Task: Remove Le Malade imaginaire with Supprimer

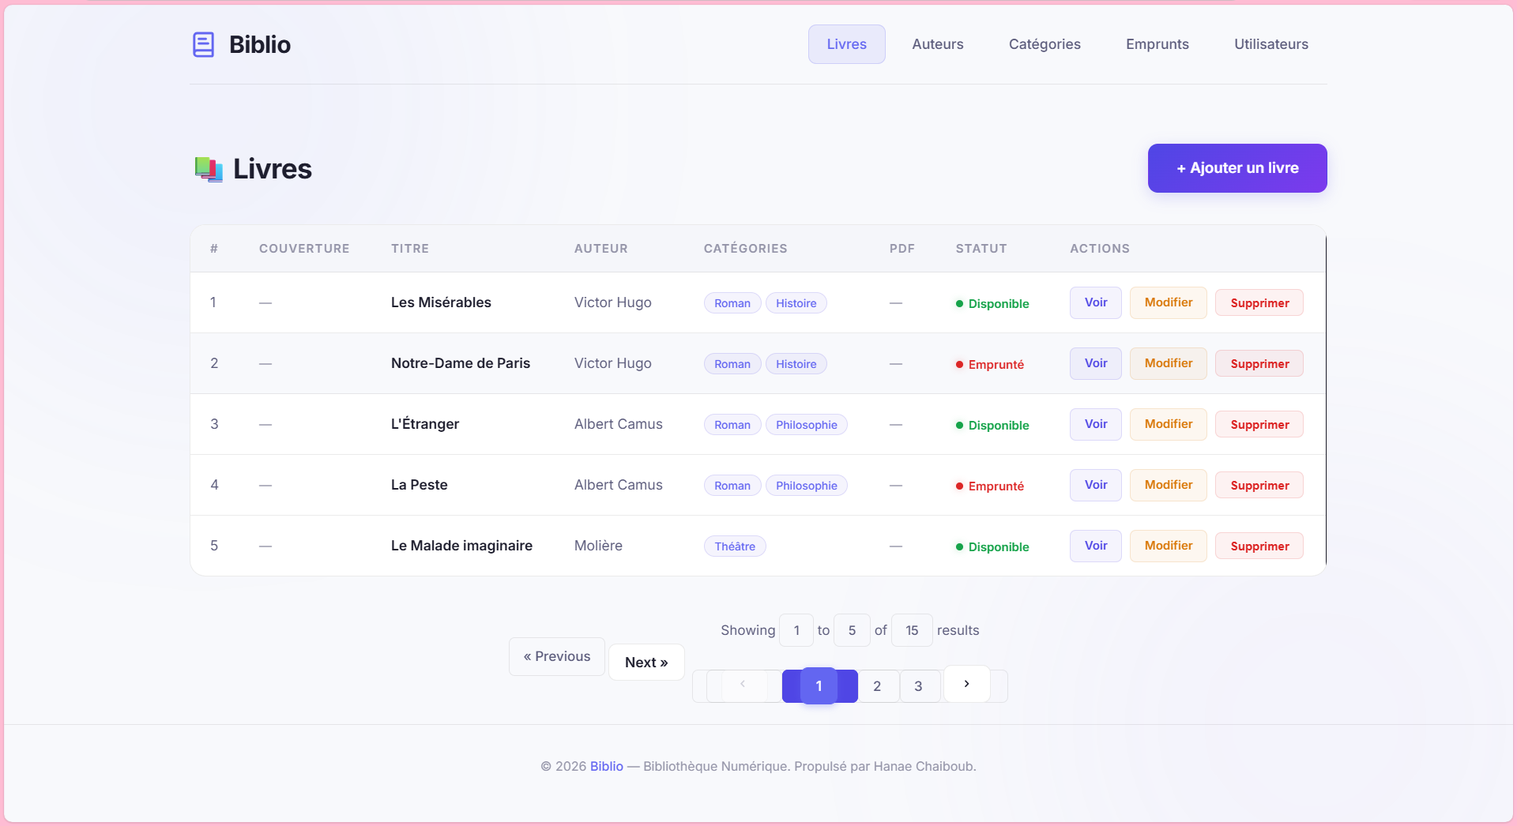Action: coord(1259,546)
